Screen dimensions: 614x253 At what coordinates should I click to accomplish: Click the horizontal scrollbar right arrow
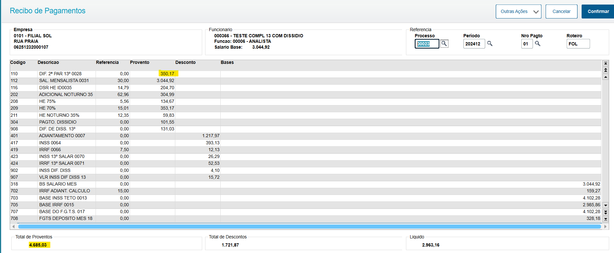tap(605, 226)
